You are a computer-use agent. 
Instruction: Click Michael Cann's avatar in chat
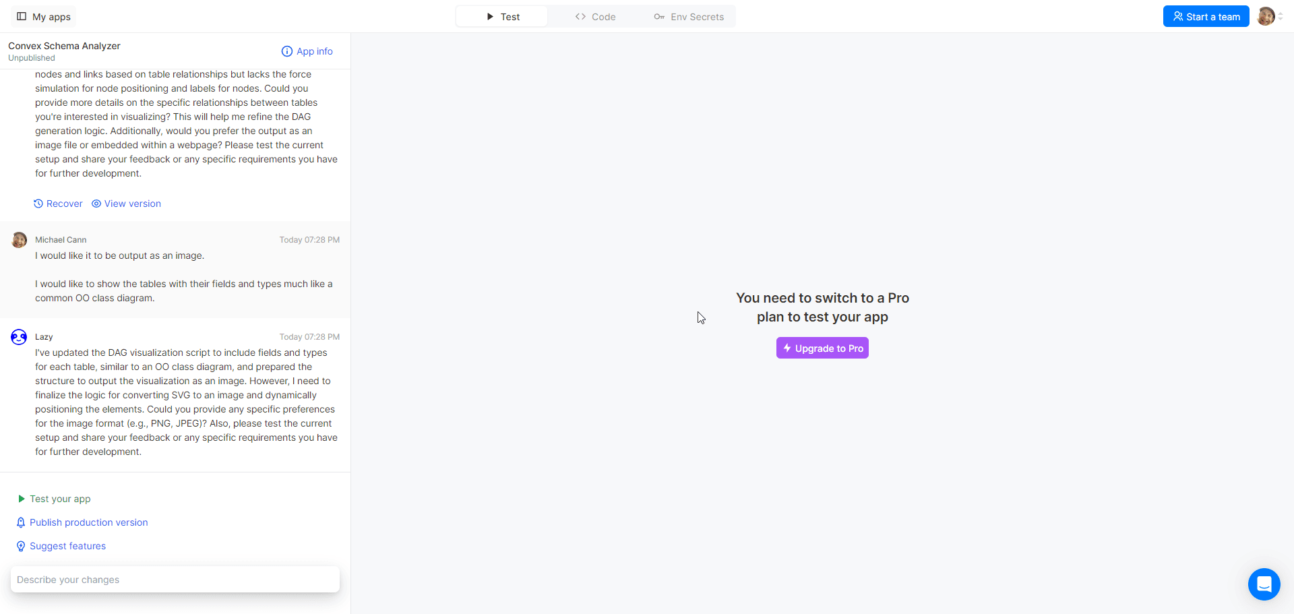[19, 240]
